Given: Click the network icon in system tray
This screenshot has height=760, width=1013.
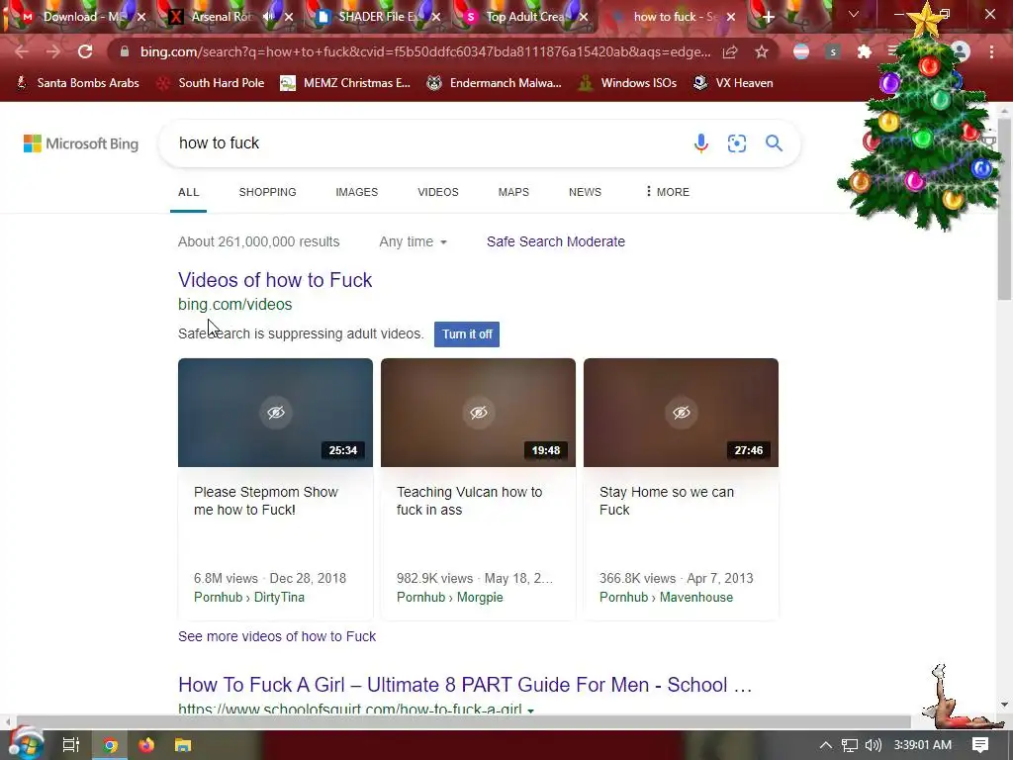Looking at the screenshot, I should click(x=850, y=745).
